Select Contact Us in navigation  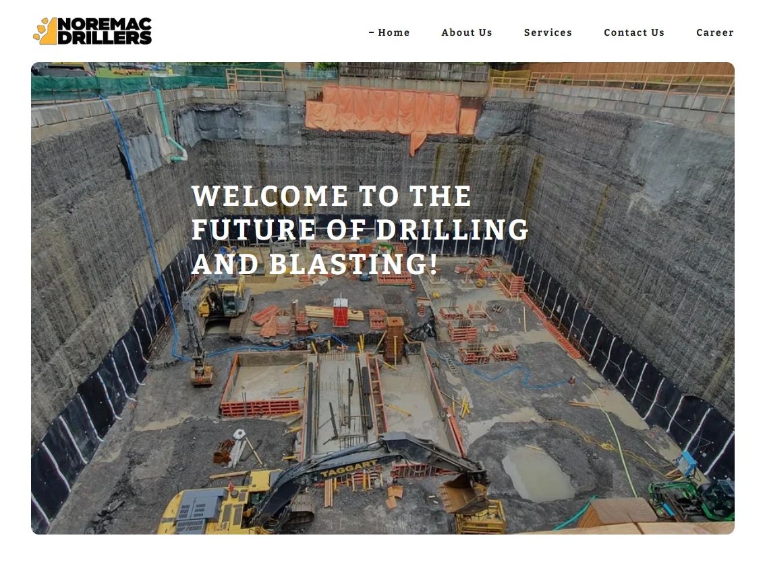[634, 32]
